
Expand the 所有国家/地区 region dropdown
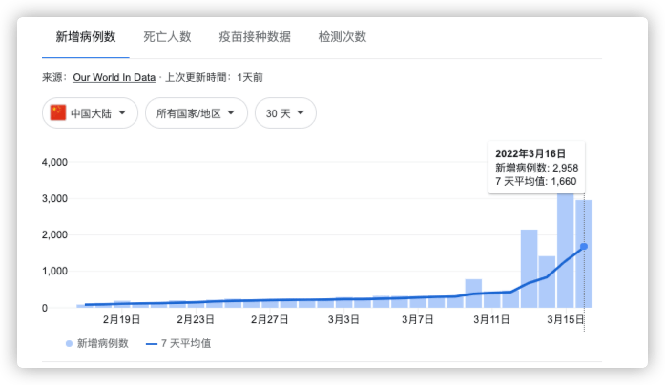pyautogui.click(x=197, y=113)
